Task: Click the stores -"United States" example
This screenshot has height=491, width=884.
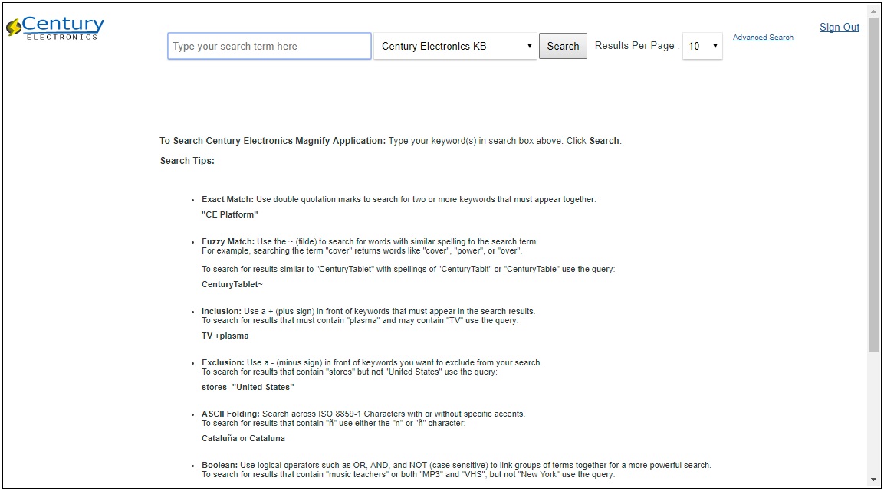Action: pos(248,387)
